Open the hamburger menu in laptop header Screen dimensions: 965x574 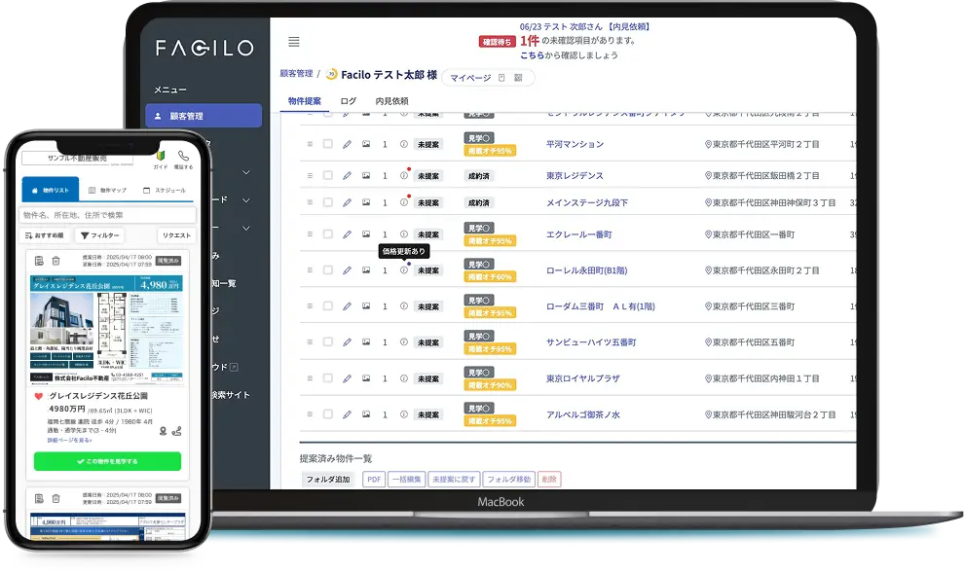point(294,42)
